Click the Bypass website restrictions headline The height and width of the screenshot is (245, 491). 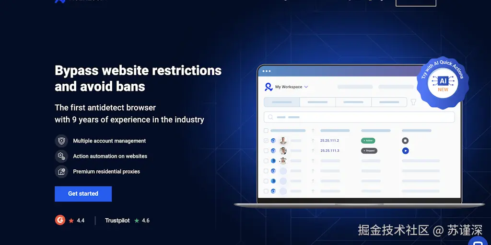pyautogui.click(x=138, y=78)
